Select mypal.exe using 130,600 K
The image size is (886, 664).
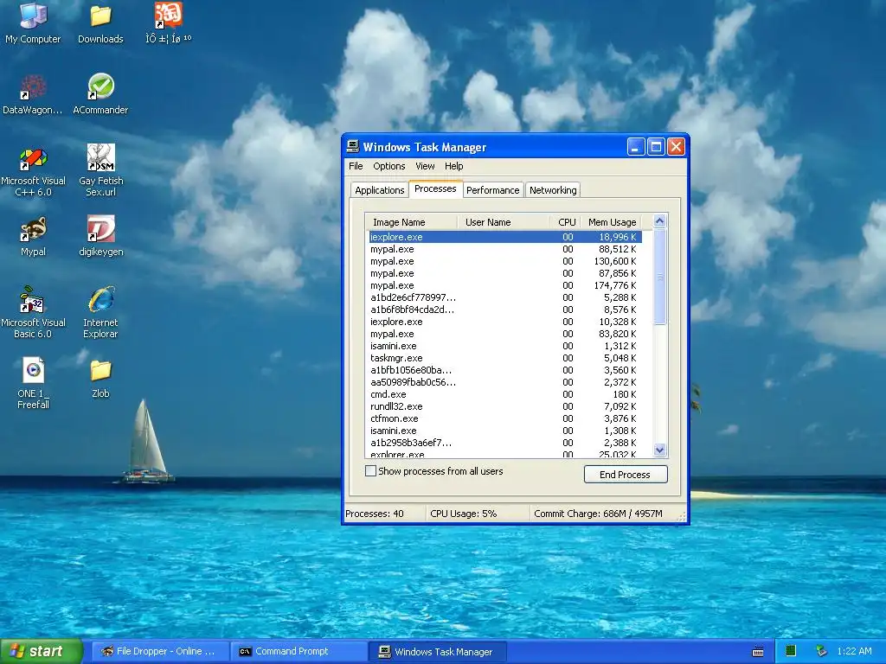click(505, 261)
